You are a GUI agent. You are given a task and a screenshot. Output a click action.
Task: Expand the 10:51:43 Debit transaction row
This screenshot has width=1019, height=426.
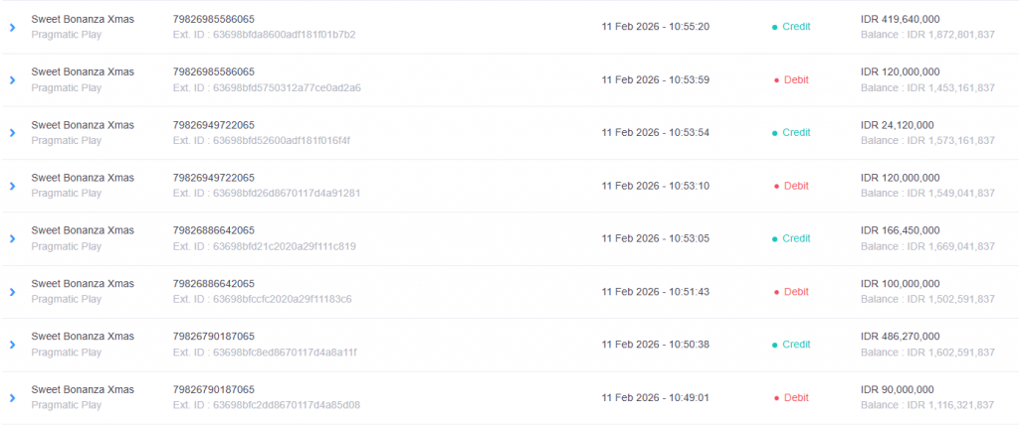point(12,292)
